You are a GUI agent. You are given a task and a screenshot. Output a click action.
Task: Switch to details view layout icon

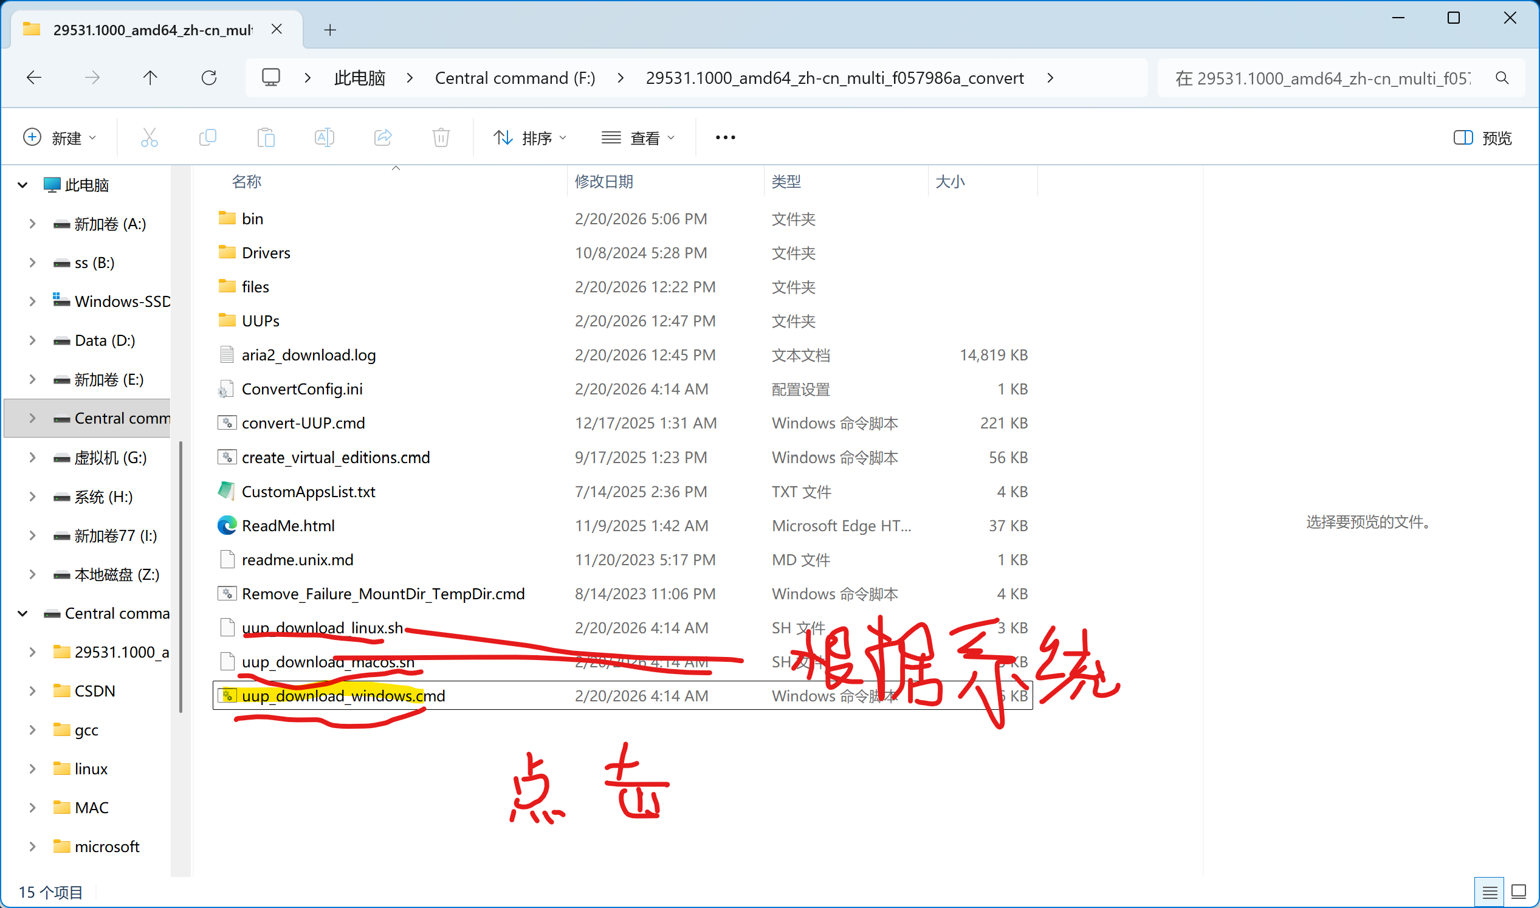click(x=1490, y=892)
